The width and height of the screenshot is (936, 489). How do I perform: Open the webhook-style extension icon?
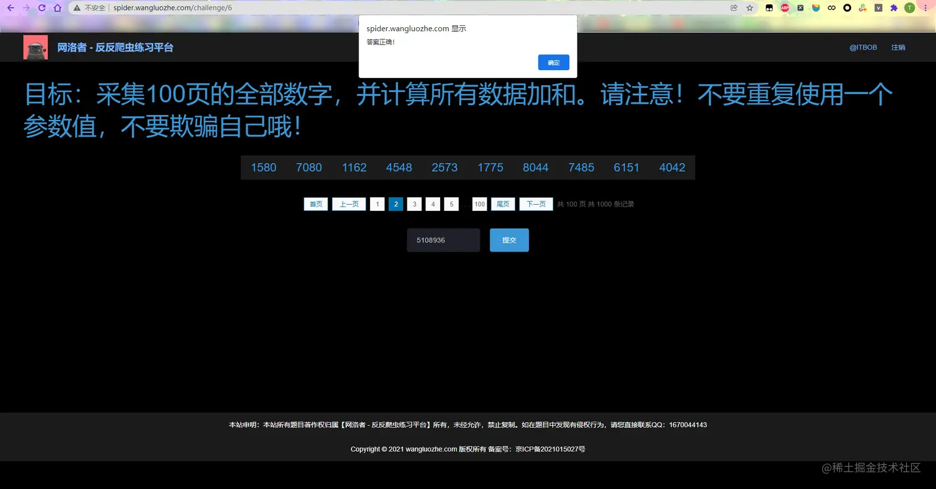click(x=863, y=8)
